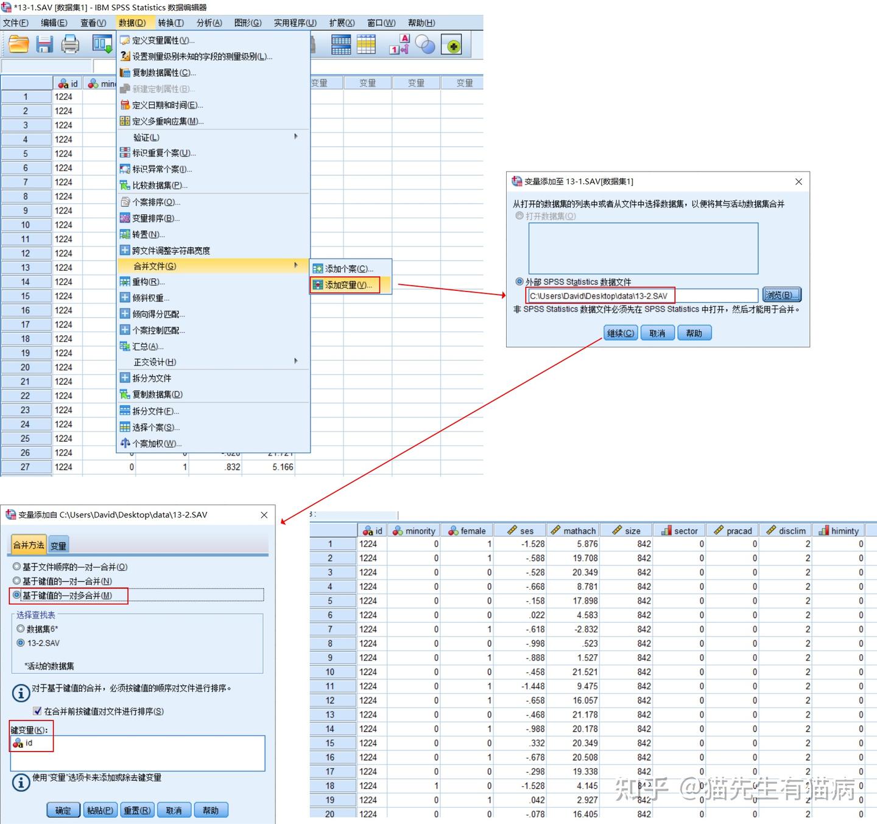Click the green plus Insert Variable icon
The image size is (877, 824).
click(452, 44)
